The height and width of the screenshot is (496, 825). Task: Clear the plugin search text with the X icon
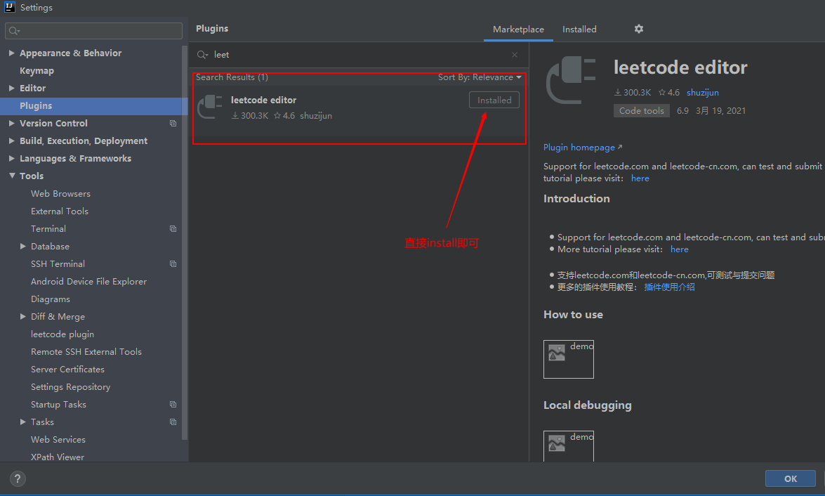click(x=515, y=55)
